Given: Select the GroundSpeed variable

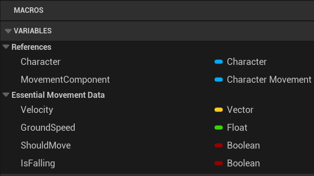Looking at the screenshot, I should (48, 128).
